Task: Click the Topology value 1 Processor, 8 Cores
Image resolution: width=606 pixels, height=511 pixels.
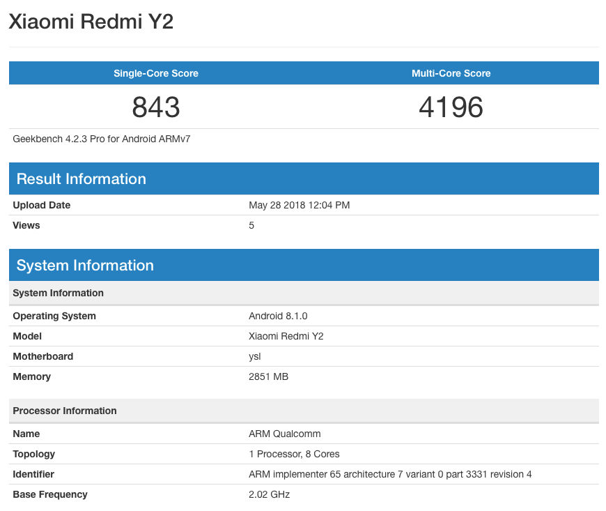Action: point(294,454)
